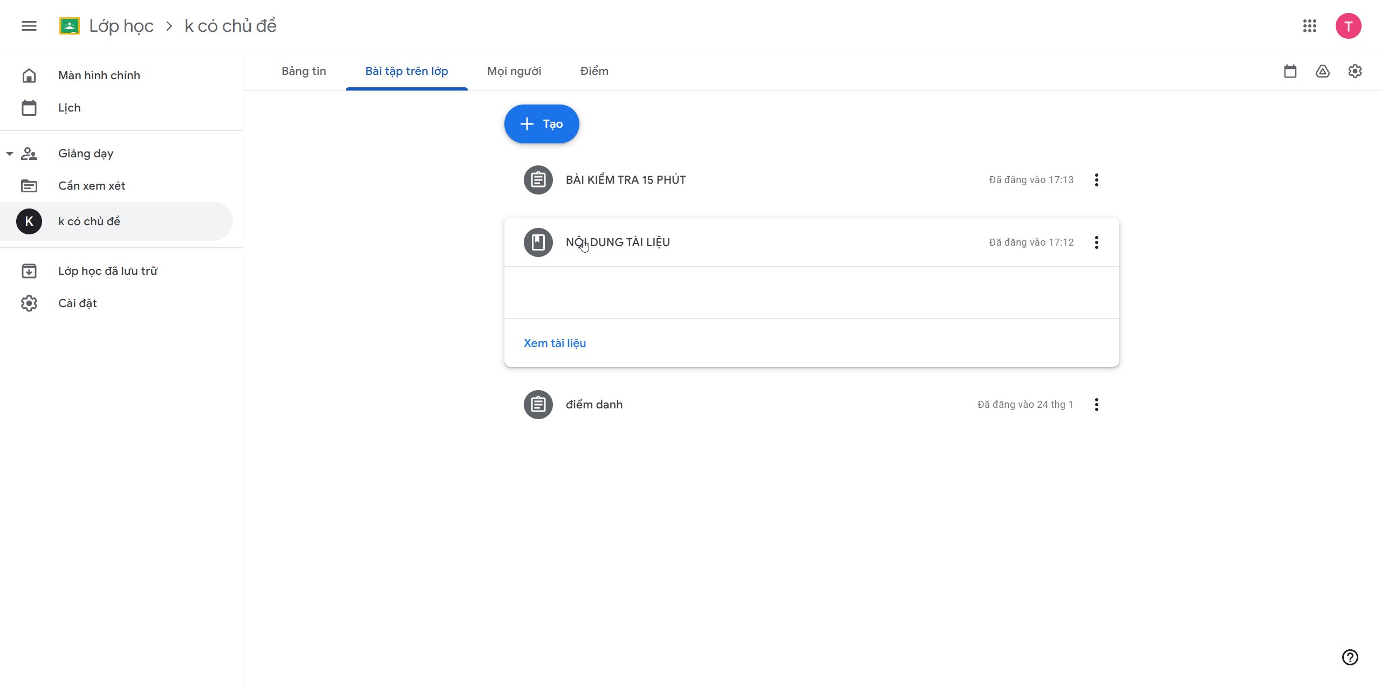The height and width of the screenshot is (688, 1381).
Task: Open Lớp học đã lưu trữ in sidebar
Action: coord(108,271)
